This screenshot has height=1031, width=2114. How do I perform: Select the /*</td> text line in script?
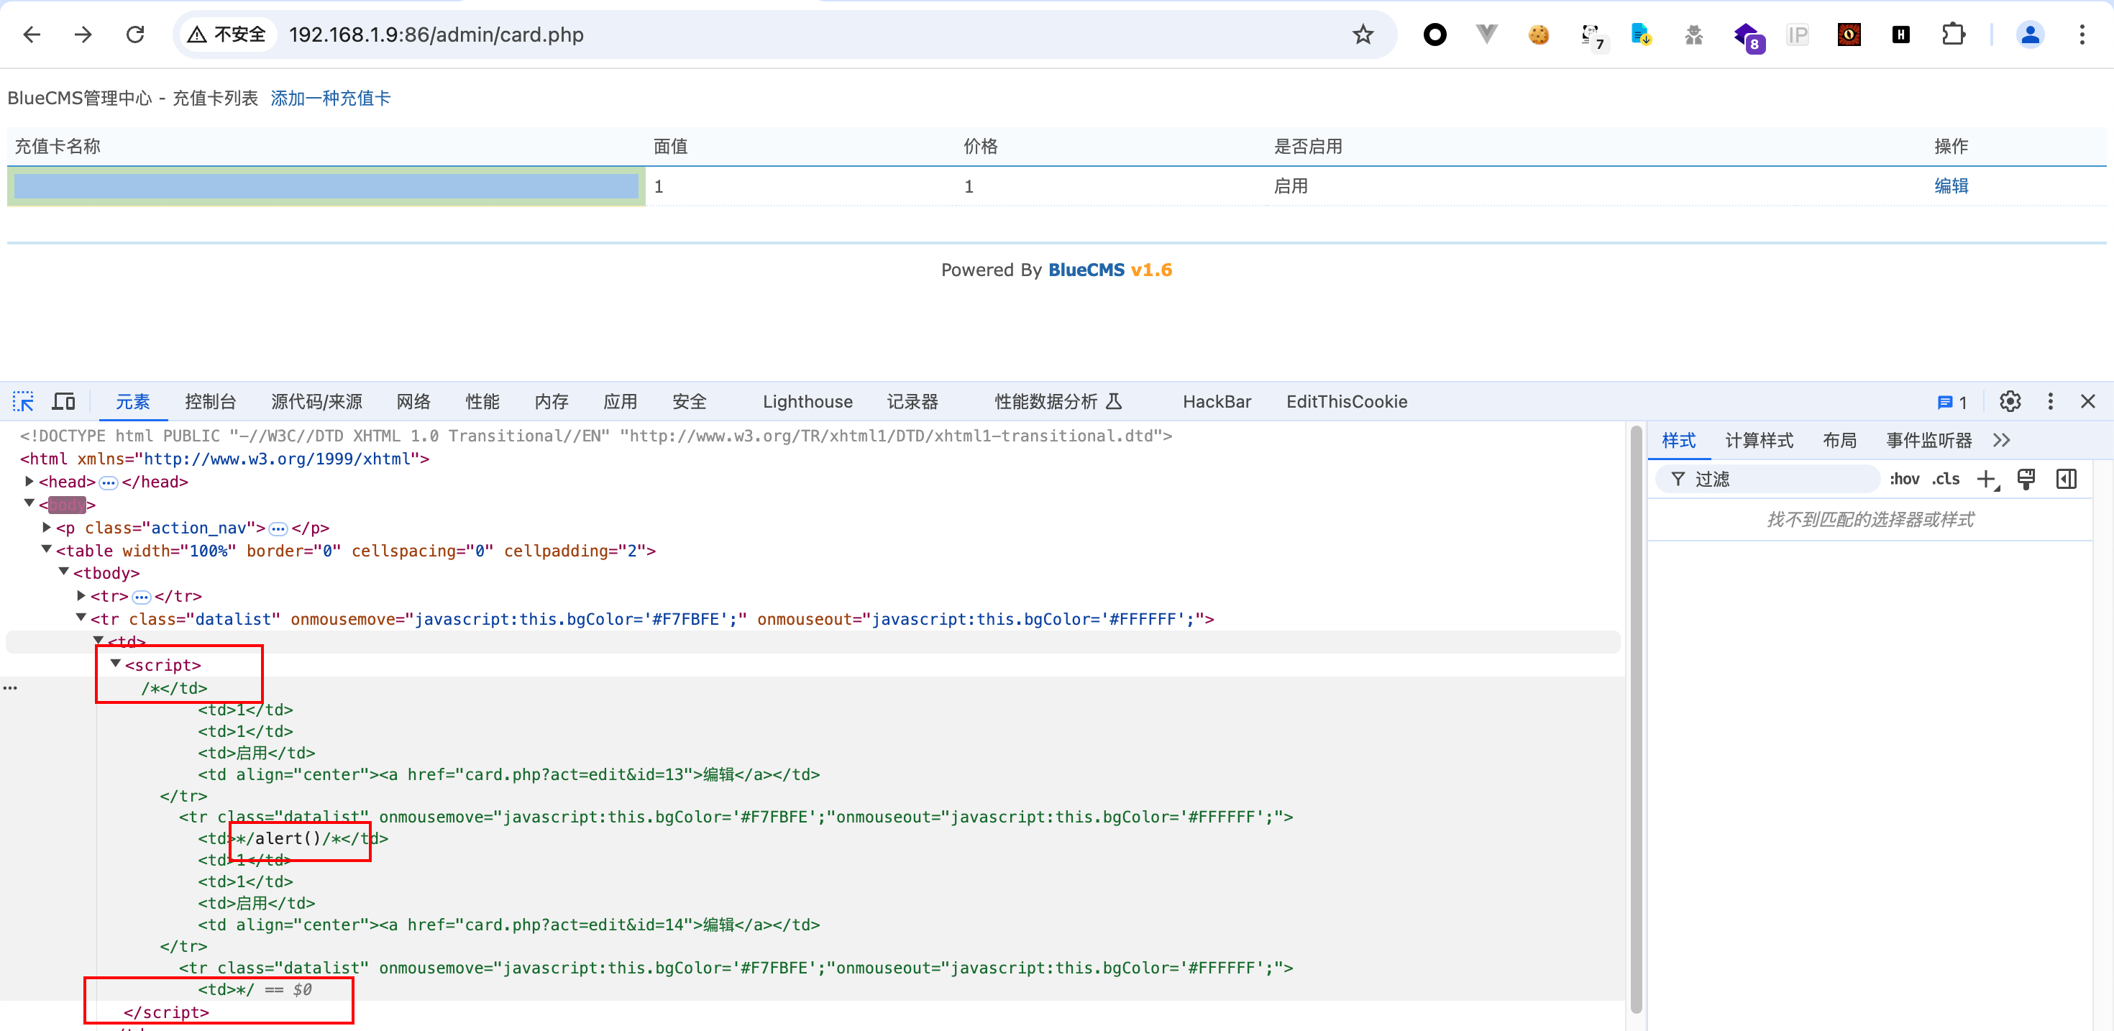point(174,688)
